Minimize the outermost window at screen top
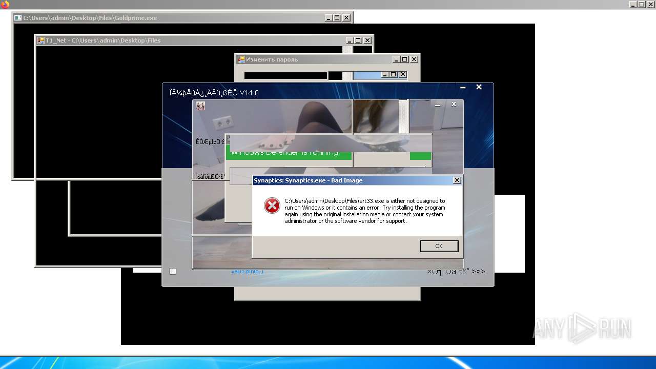 633,5
